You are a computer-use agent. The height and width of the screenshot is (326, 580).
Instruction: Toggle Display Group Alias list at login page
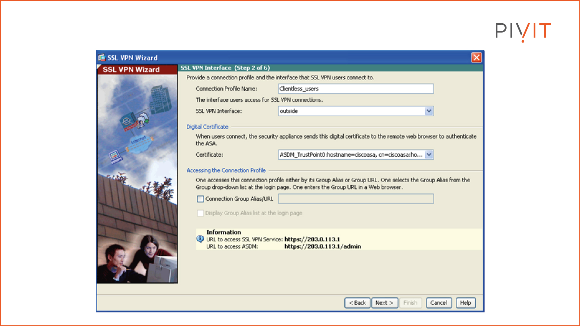tap(200, 213)
